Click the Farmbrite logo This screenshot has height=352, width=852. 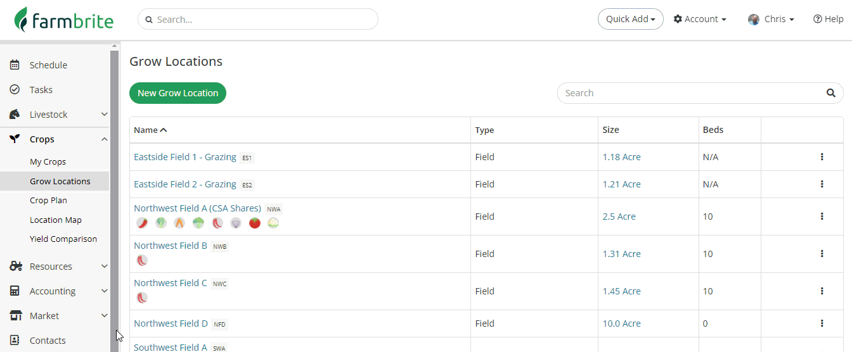[x=64, y=20]
